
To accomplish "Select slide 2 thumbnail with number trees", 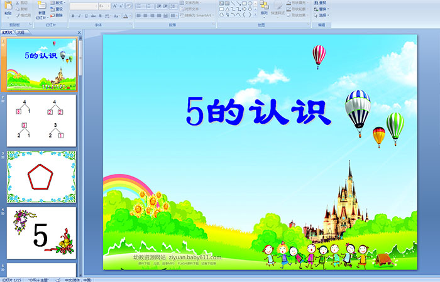I will coord(41,121).
